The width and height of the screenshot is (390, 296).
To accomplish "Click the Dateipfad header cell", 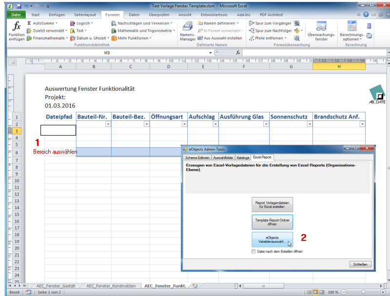I will [x=60, y=117].
